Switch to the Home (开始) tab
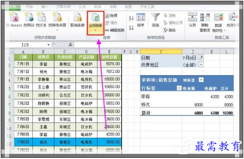This screenshot has width=244, height=159. point(29,7)
